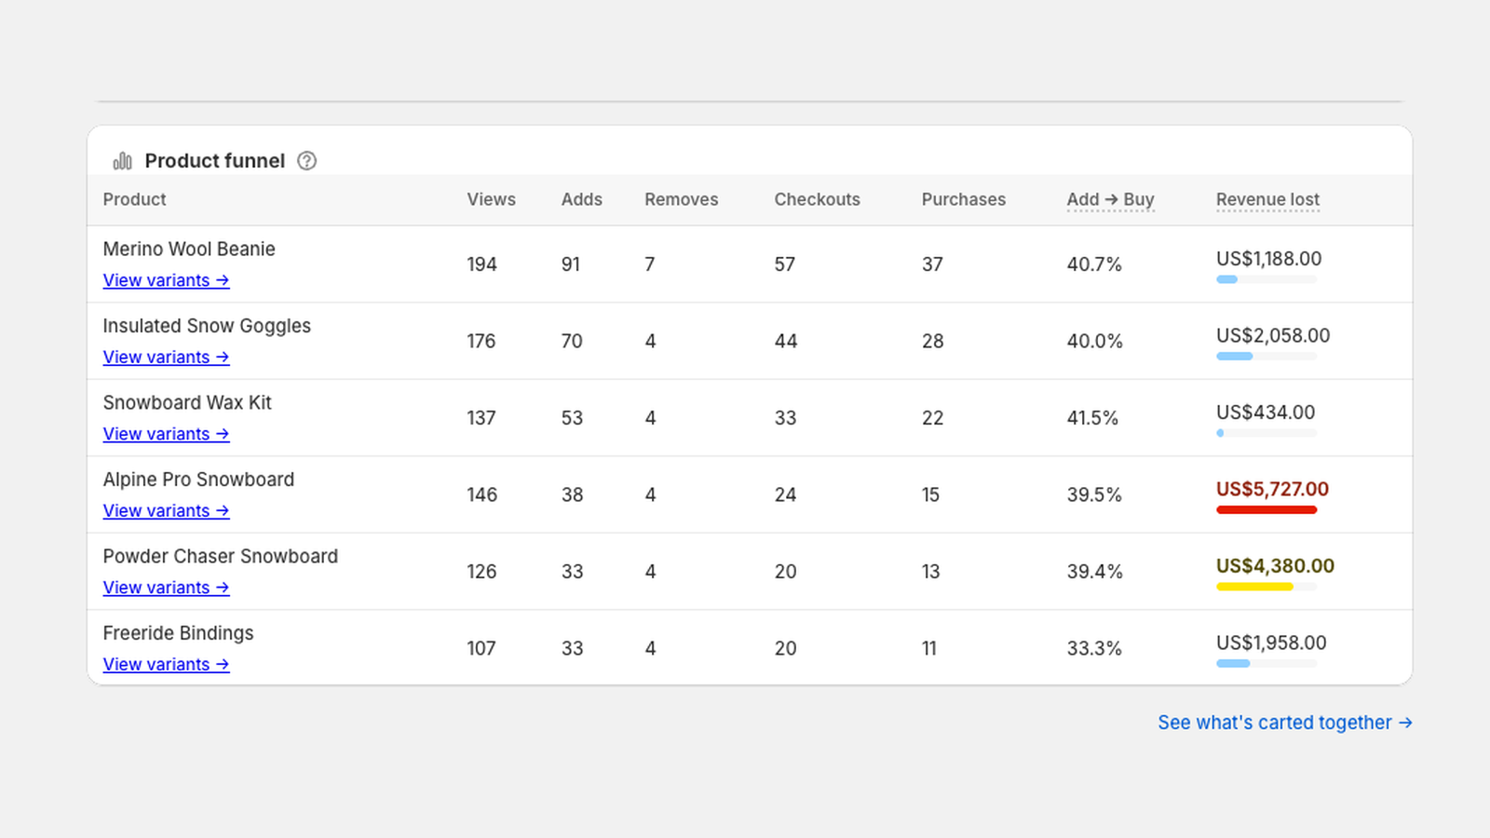The width and height of the screenshot is (1490, 838).
Task: Click the Revenue lost column header
Action: 1267,199
